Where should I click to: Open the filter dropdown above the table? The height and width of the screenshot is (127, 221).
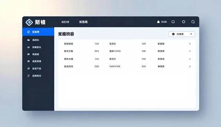pos(182,34)
